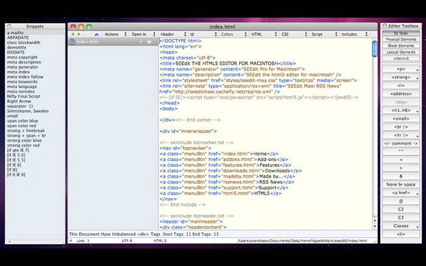Click the checkmark icon on index.html row
Image resolution: width=426 pixels, height=266 pixels.
click(141, 42)
